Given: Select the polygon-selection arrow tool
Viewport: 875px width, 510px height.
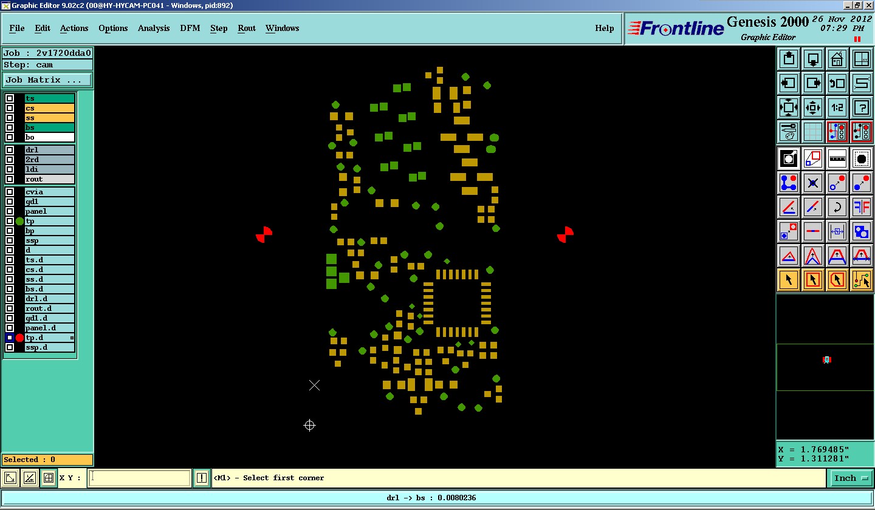Looking at the screenshot, I should 837,280.
